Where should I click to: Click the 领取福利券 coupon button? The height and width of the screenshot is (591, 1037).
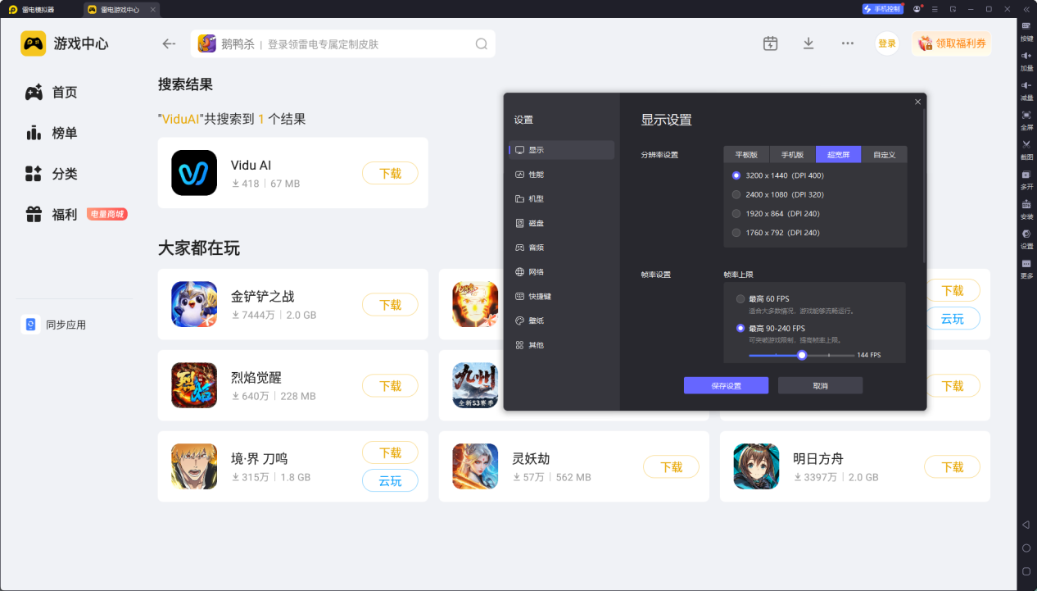[951, 43]
